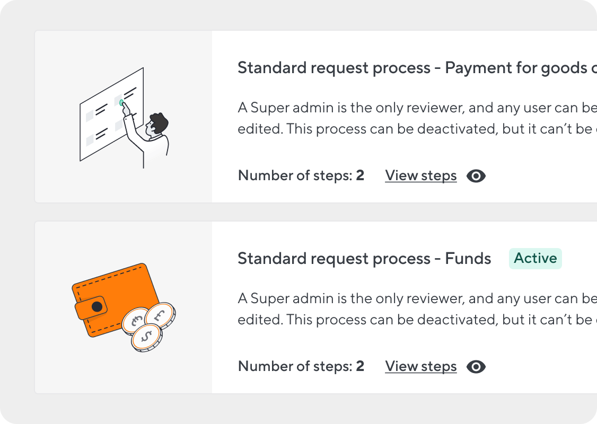
Task: Click the orange wallet clasp button graphic
Action: tap(97, 306)
